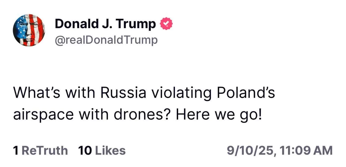Click the word "Russia" in the post
This screenshot has height=167, width=346.
123,93
